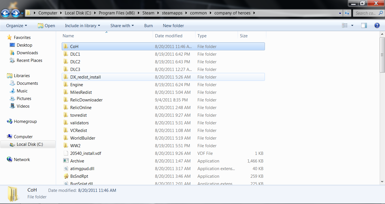This screenshot has height=204, width=385.
Task: Select Steam in the address breadcrumb
Action: pyautogui.click(x=148, y=13)
